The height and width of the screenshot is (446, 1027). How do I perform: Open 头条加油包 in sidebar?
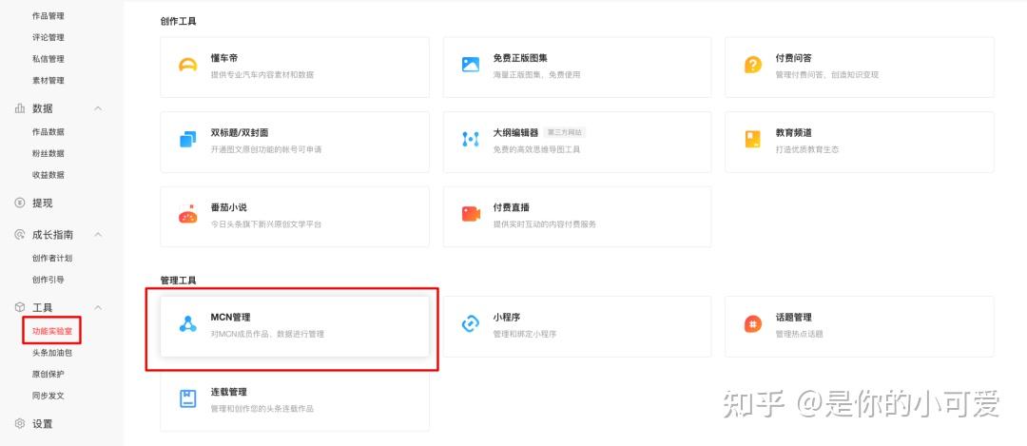click(x=52, y=353)
